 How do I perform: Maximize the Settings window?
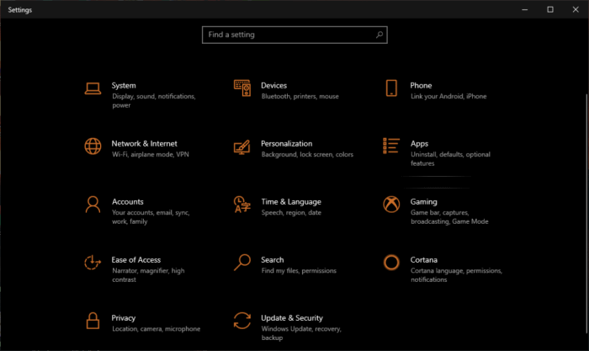tap(550, 9)
